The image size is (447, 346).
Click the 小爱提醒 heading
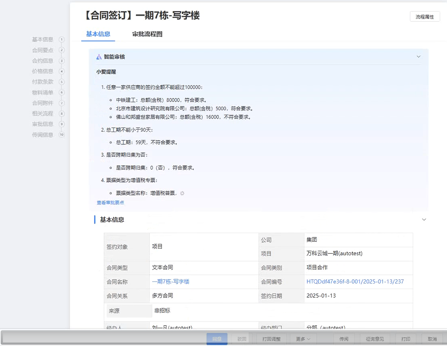pyautogui.click(x=106, y=72)
